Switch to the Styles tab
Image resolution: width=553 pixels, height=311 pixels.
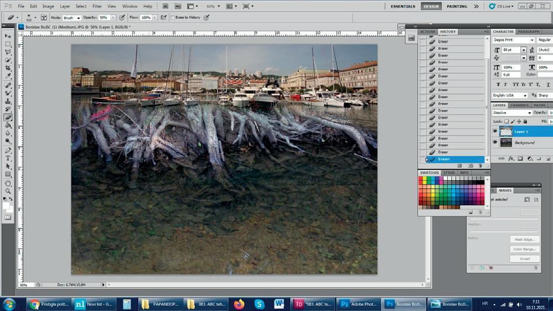[x=449, y=173]
